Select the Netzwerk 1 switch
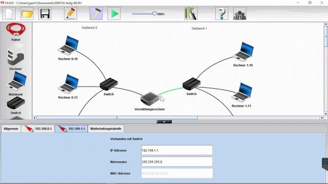 click(x=191, y=84)
